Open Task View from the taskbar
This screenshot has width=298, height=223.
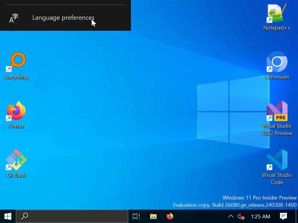point(136,216)
